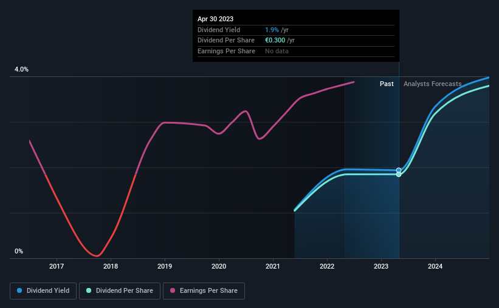This screenshot has height=308, width=499.
Task: Toggle the Earnings Per Share legend button
Action: click(x=204, y=291)
